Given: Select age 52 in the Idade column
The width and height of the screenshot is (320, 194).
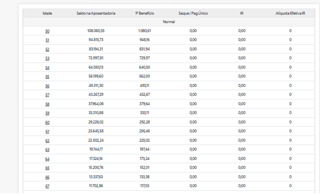Looking at the screenshot, I should [47, 49].
